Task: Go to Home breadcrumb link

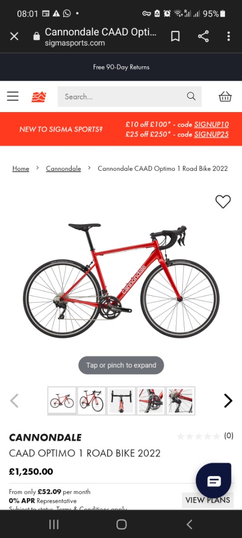Action: (x=20, y=168)
